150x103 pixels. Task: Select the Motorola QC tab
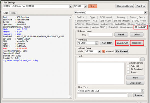(140, 27)
